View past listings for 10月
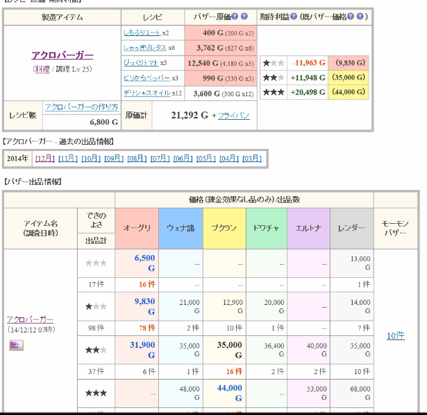Image resolution: width=427 pixels, height=415 pixels. coord(91,159)
